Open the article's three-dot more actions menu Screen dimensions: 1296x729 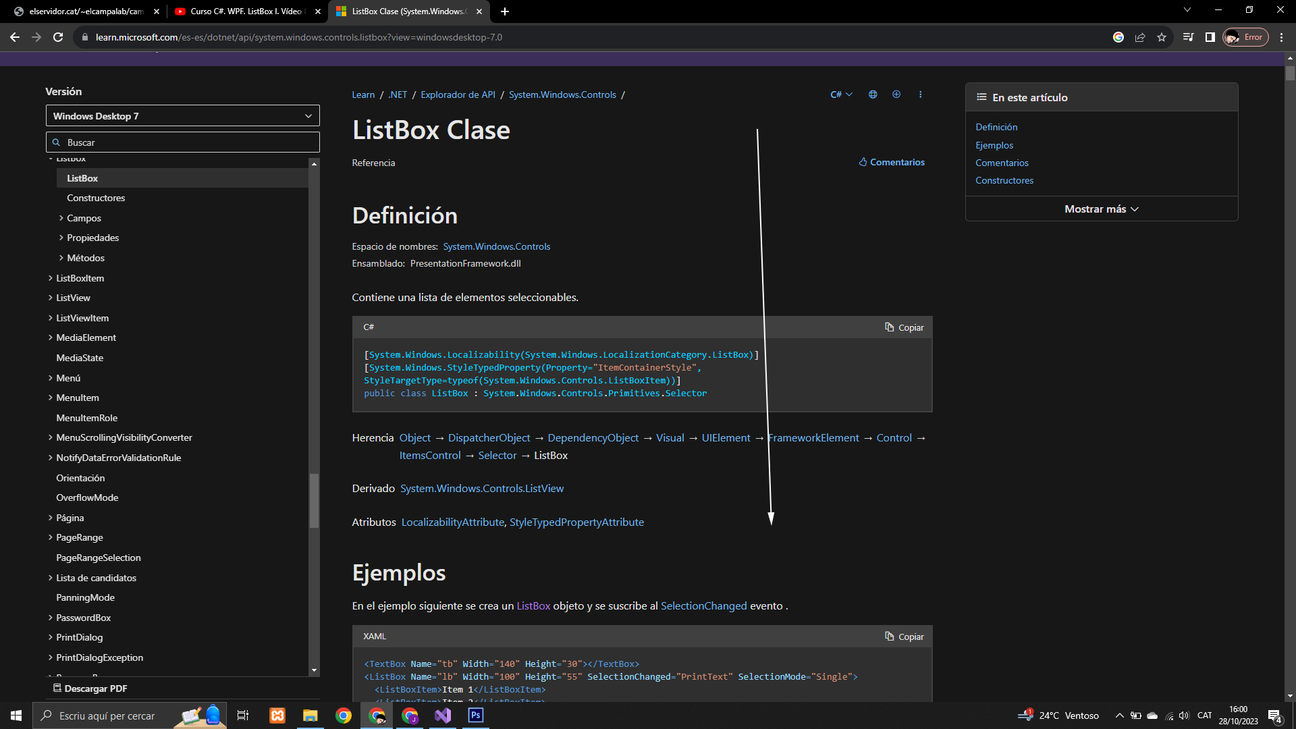(x=920, y=94)
